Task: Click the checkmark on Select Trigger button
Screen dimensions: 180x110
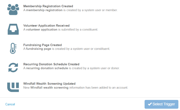Action: tap(150, 104)
